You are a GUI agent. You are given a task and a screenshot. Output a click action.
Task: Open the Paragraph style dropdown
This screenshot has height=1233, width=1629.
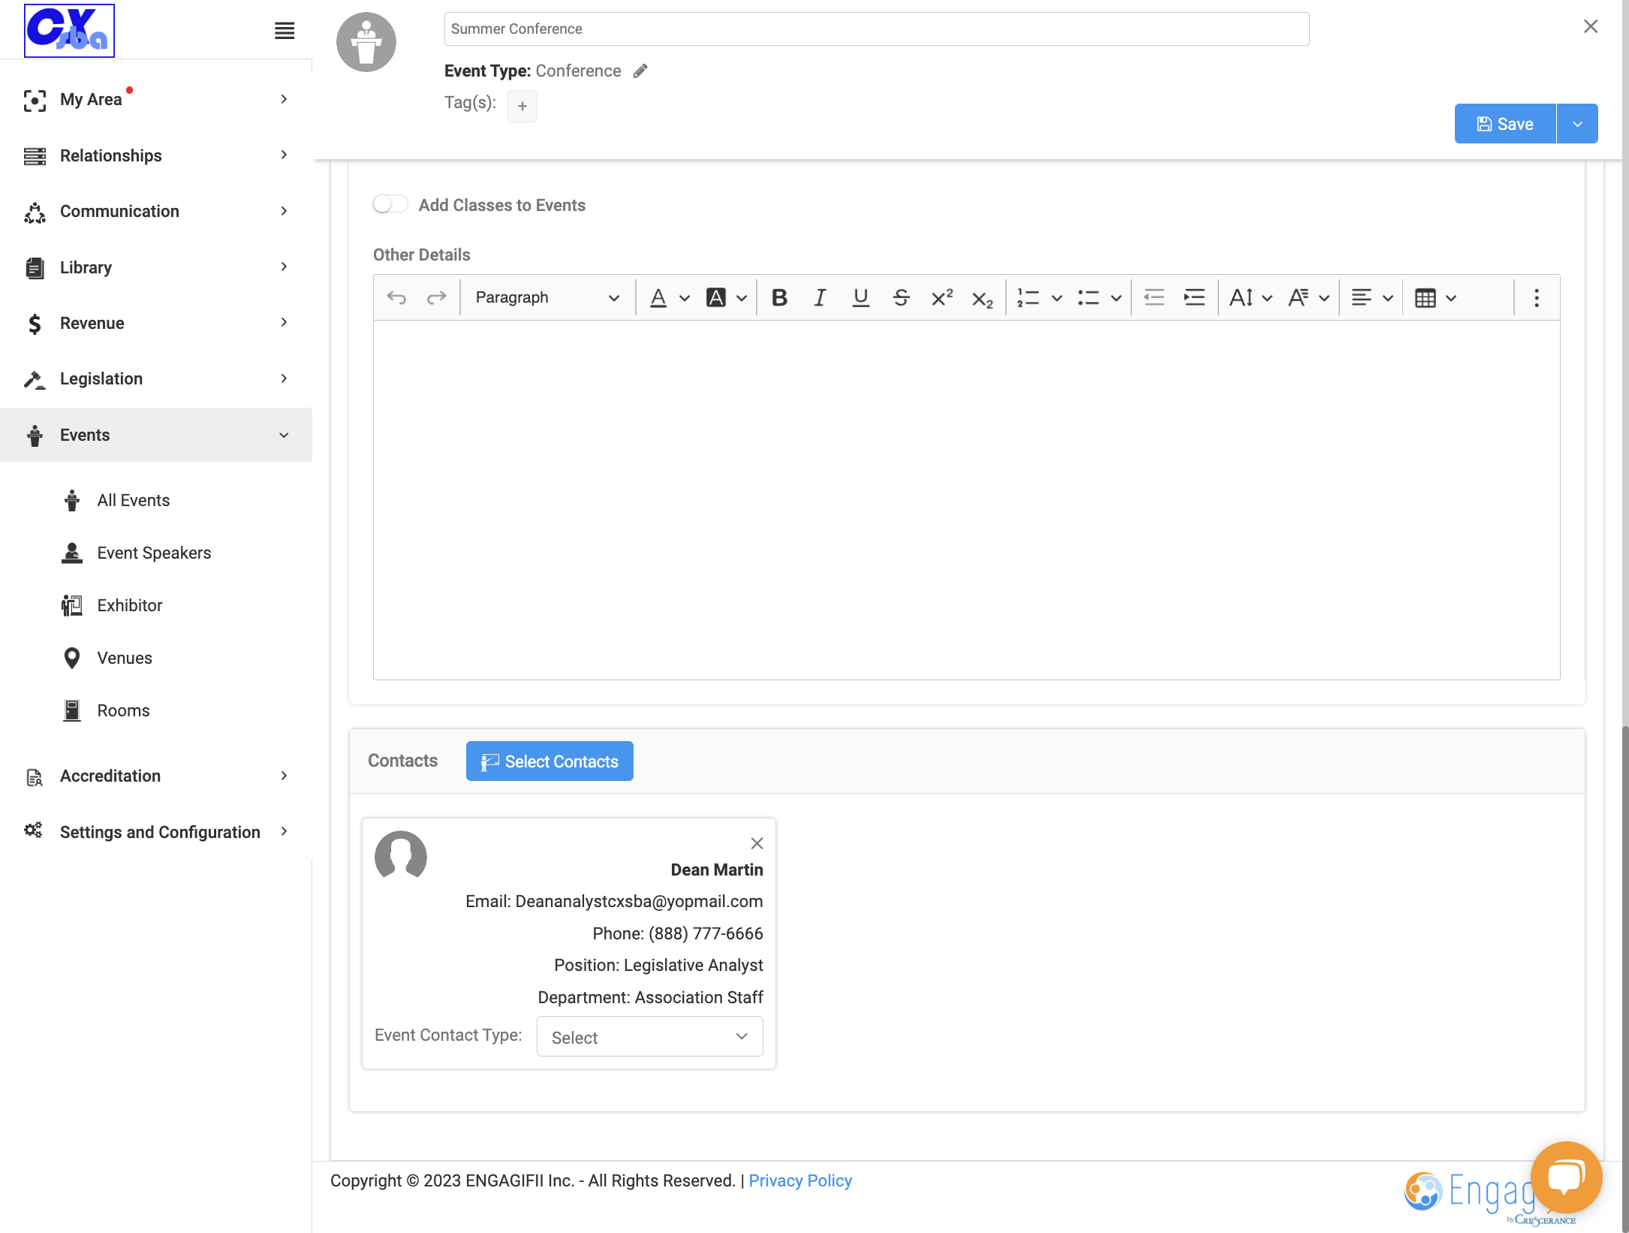547,298
